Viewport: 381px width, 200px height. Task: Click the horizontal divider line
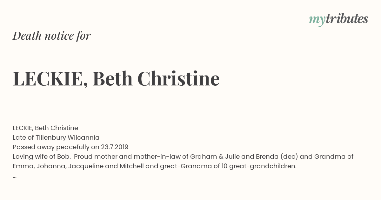click(190, 113)
